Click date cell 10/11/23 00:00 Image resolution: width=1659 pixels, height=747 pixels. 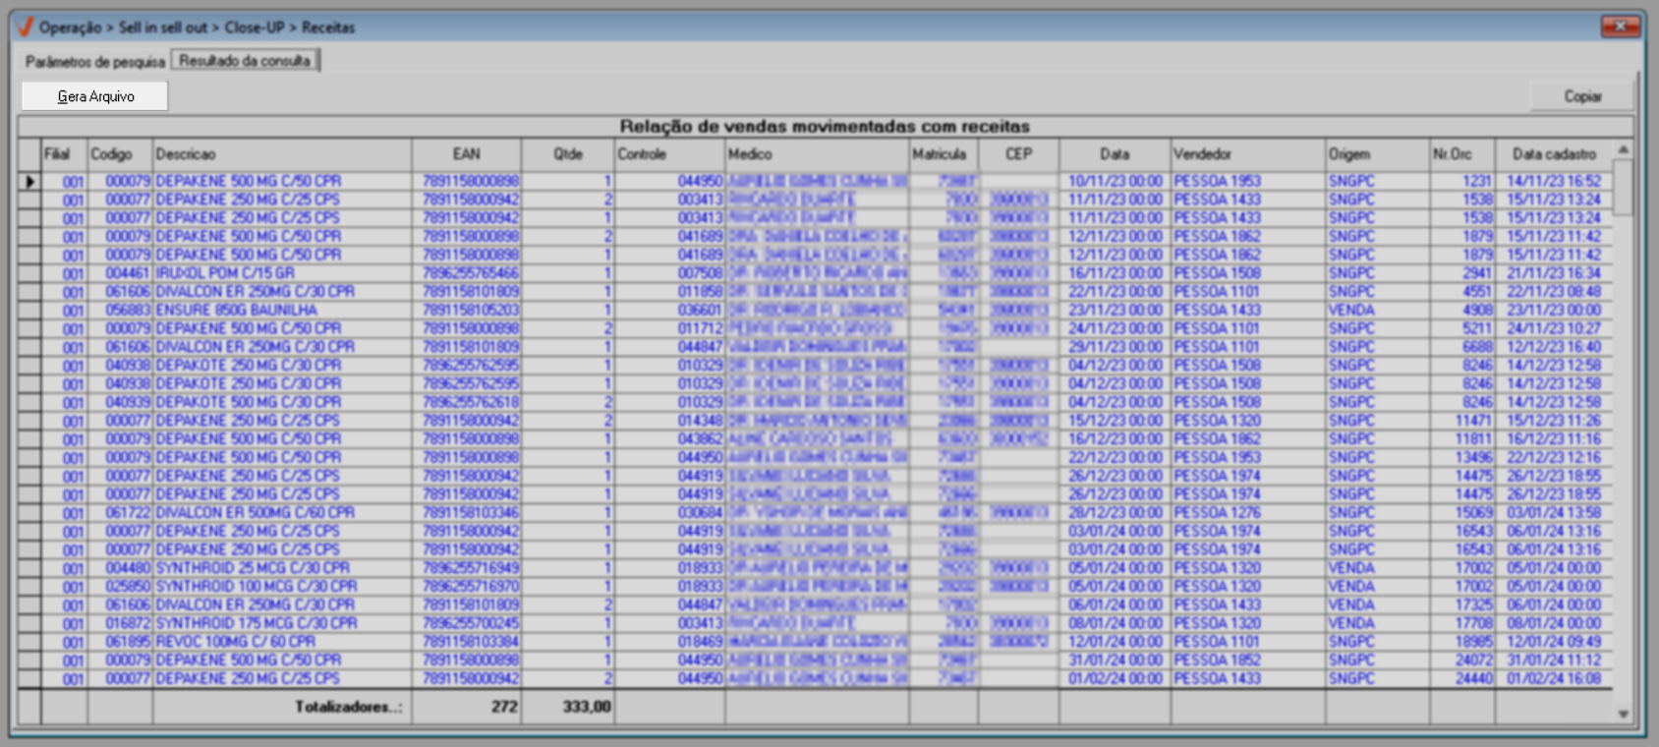[x=1116, y=181]
